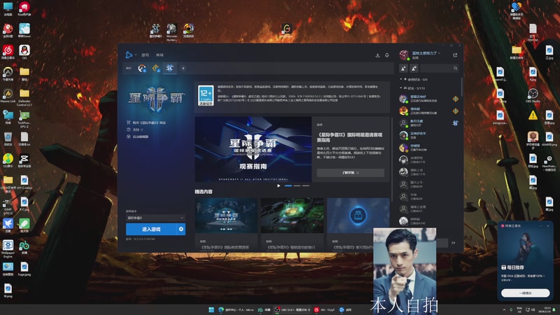Switch to Battle.net in taskbar
Image resolution: width=560 pixels, height=315 pixels.
[345, 309]
